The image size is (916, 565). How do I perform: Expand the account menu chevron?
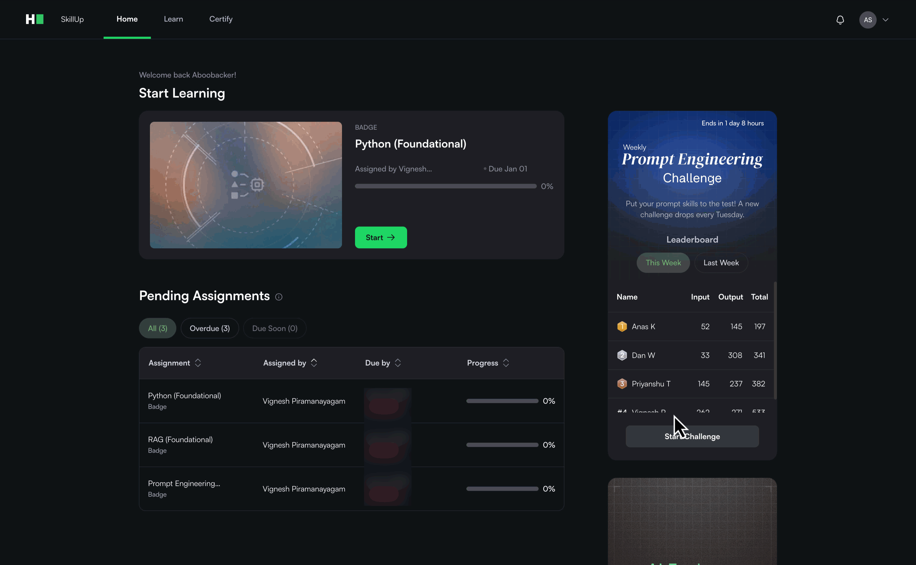(x=885, y=20)
